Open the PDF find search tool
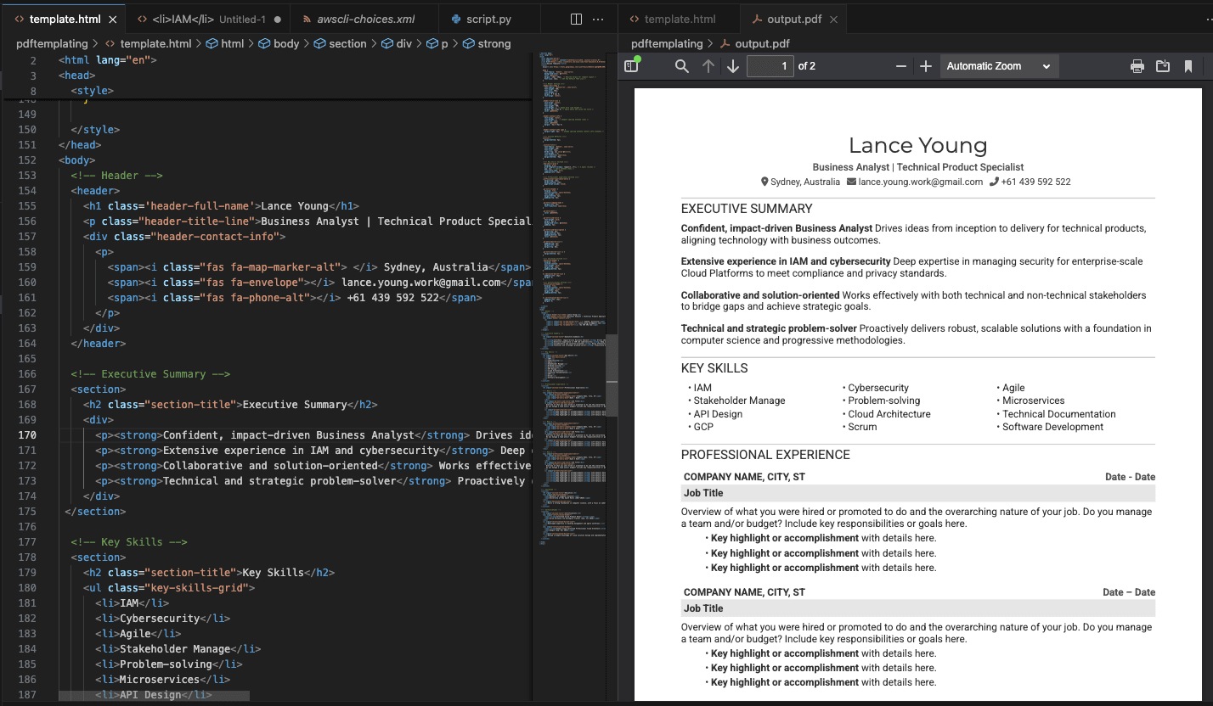The image size is (1213, 706). (681, 66)
